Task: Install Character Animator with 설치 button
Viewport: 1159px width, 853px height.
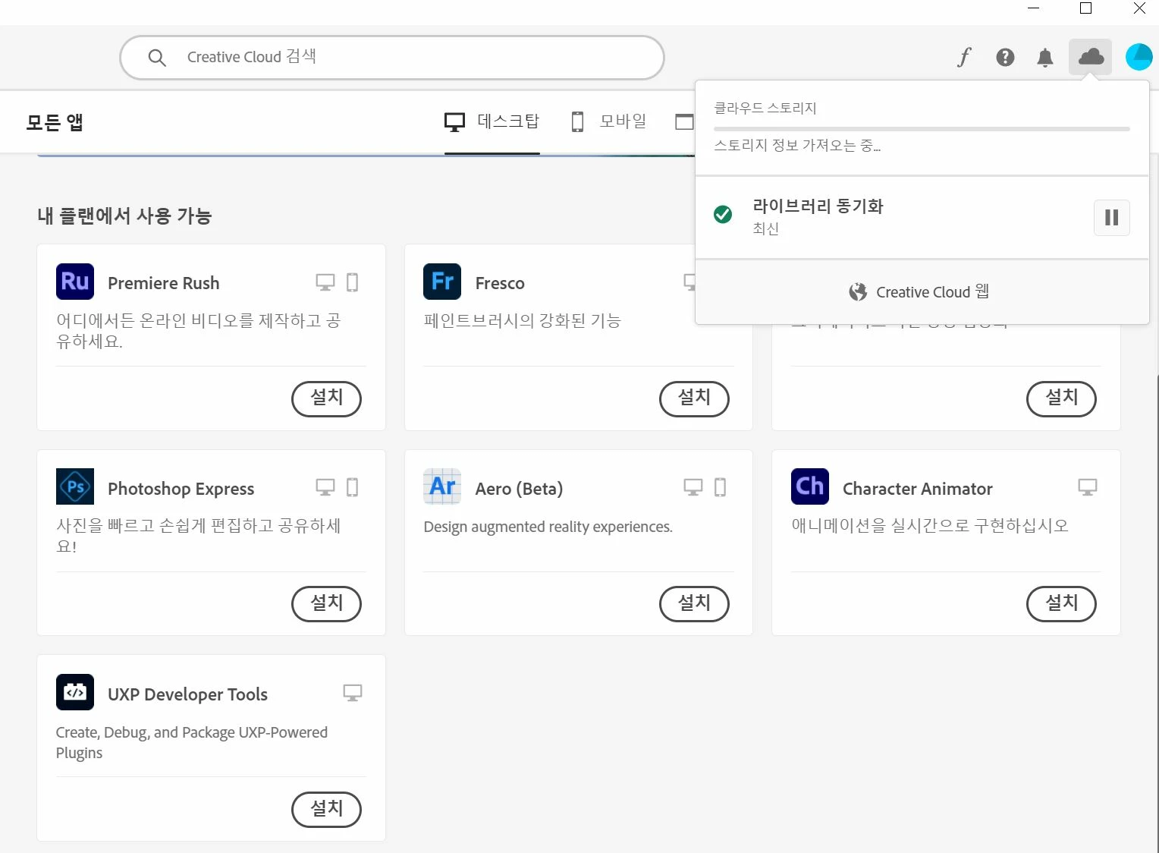Action: (1062, 604)
